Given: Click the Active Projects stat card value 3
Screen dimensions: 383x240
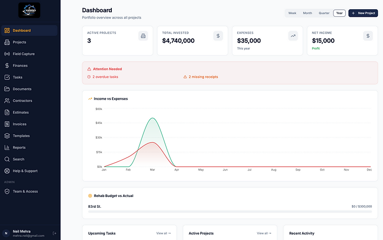Looking at the screenshot, I should [89, 41].
